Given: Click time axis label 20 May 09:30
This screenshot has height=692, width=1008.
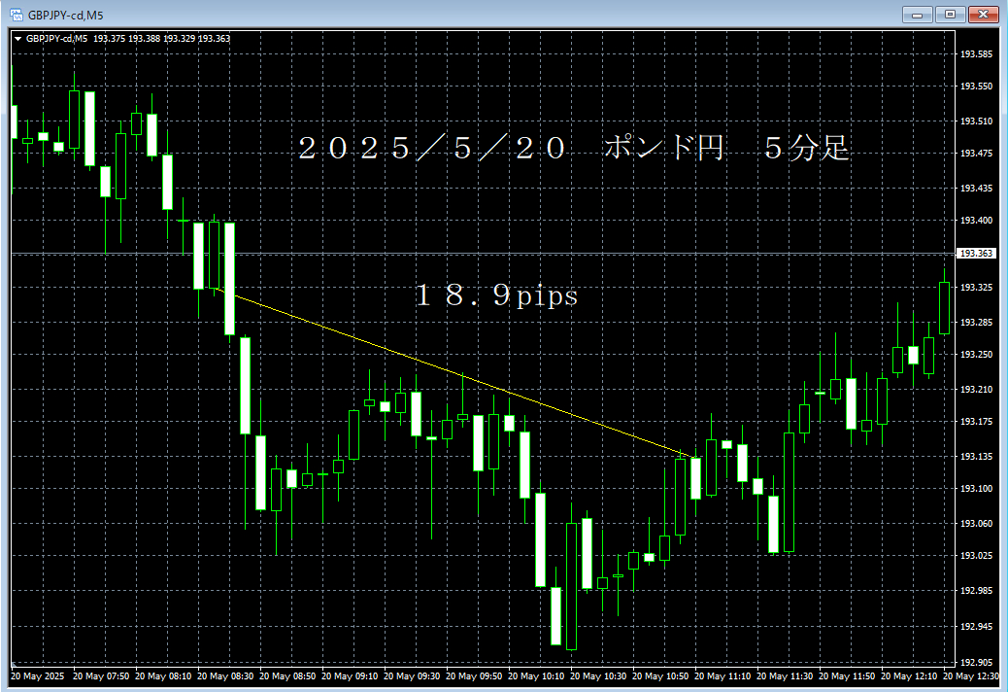Looking at the screenshot, I should point(412,675).
